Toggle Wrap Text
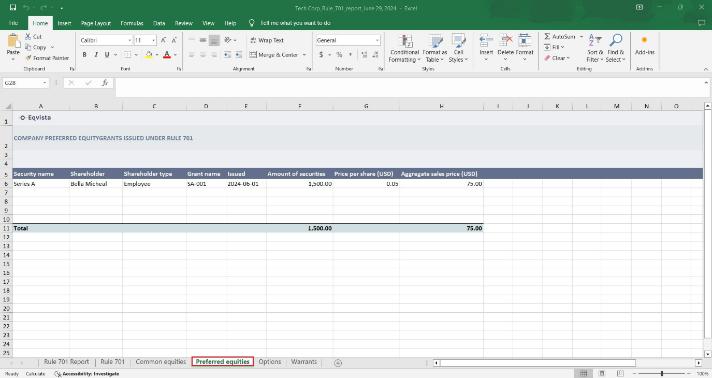This screenshot has height=378, width=712. tap(267, 40)
